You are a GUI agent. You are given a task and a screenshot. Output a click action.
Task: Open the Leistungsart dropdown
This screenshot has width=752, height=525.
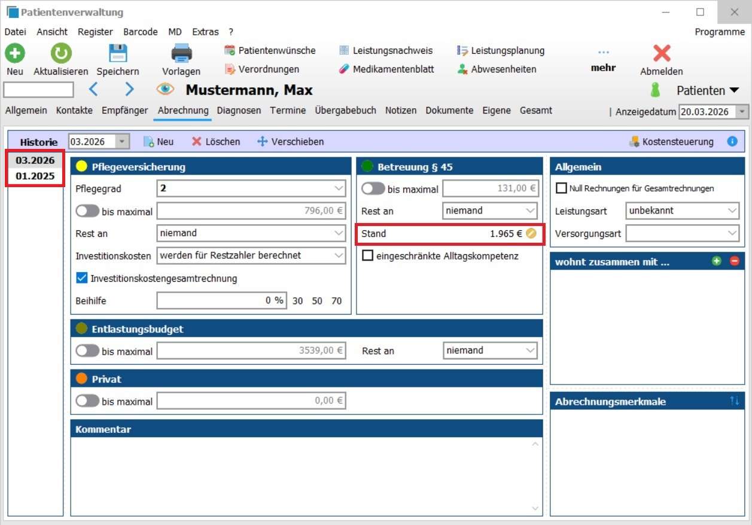[x=732, y=210]
